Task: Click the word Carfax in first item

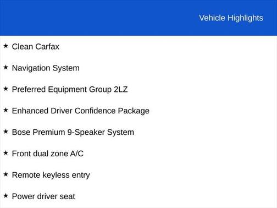Action: [x=47, y=47]
